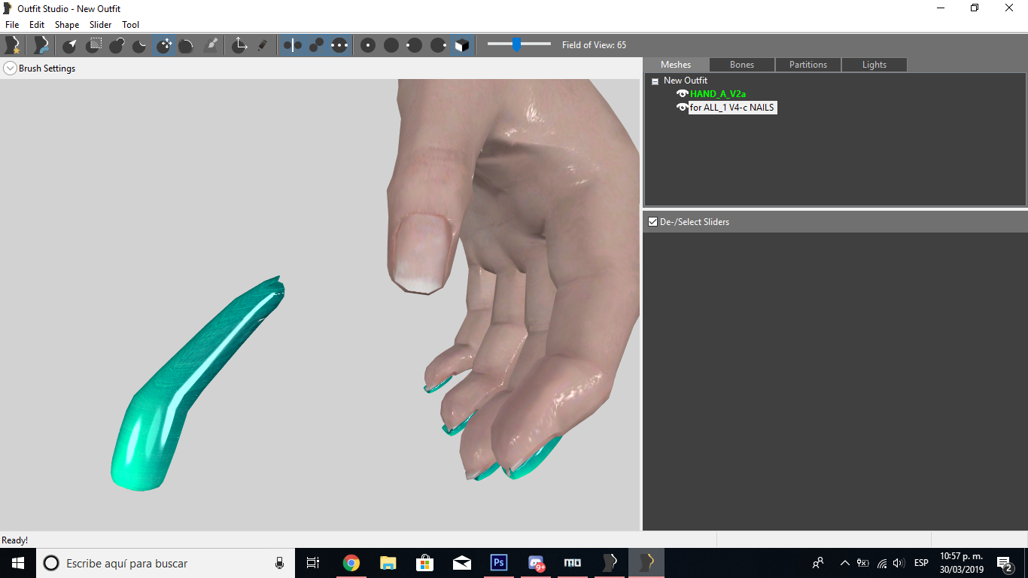Open the Shape menu
The width and height of the screenshot is (1028, 578).
[x=67, y=25]
